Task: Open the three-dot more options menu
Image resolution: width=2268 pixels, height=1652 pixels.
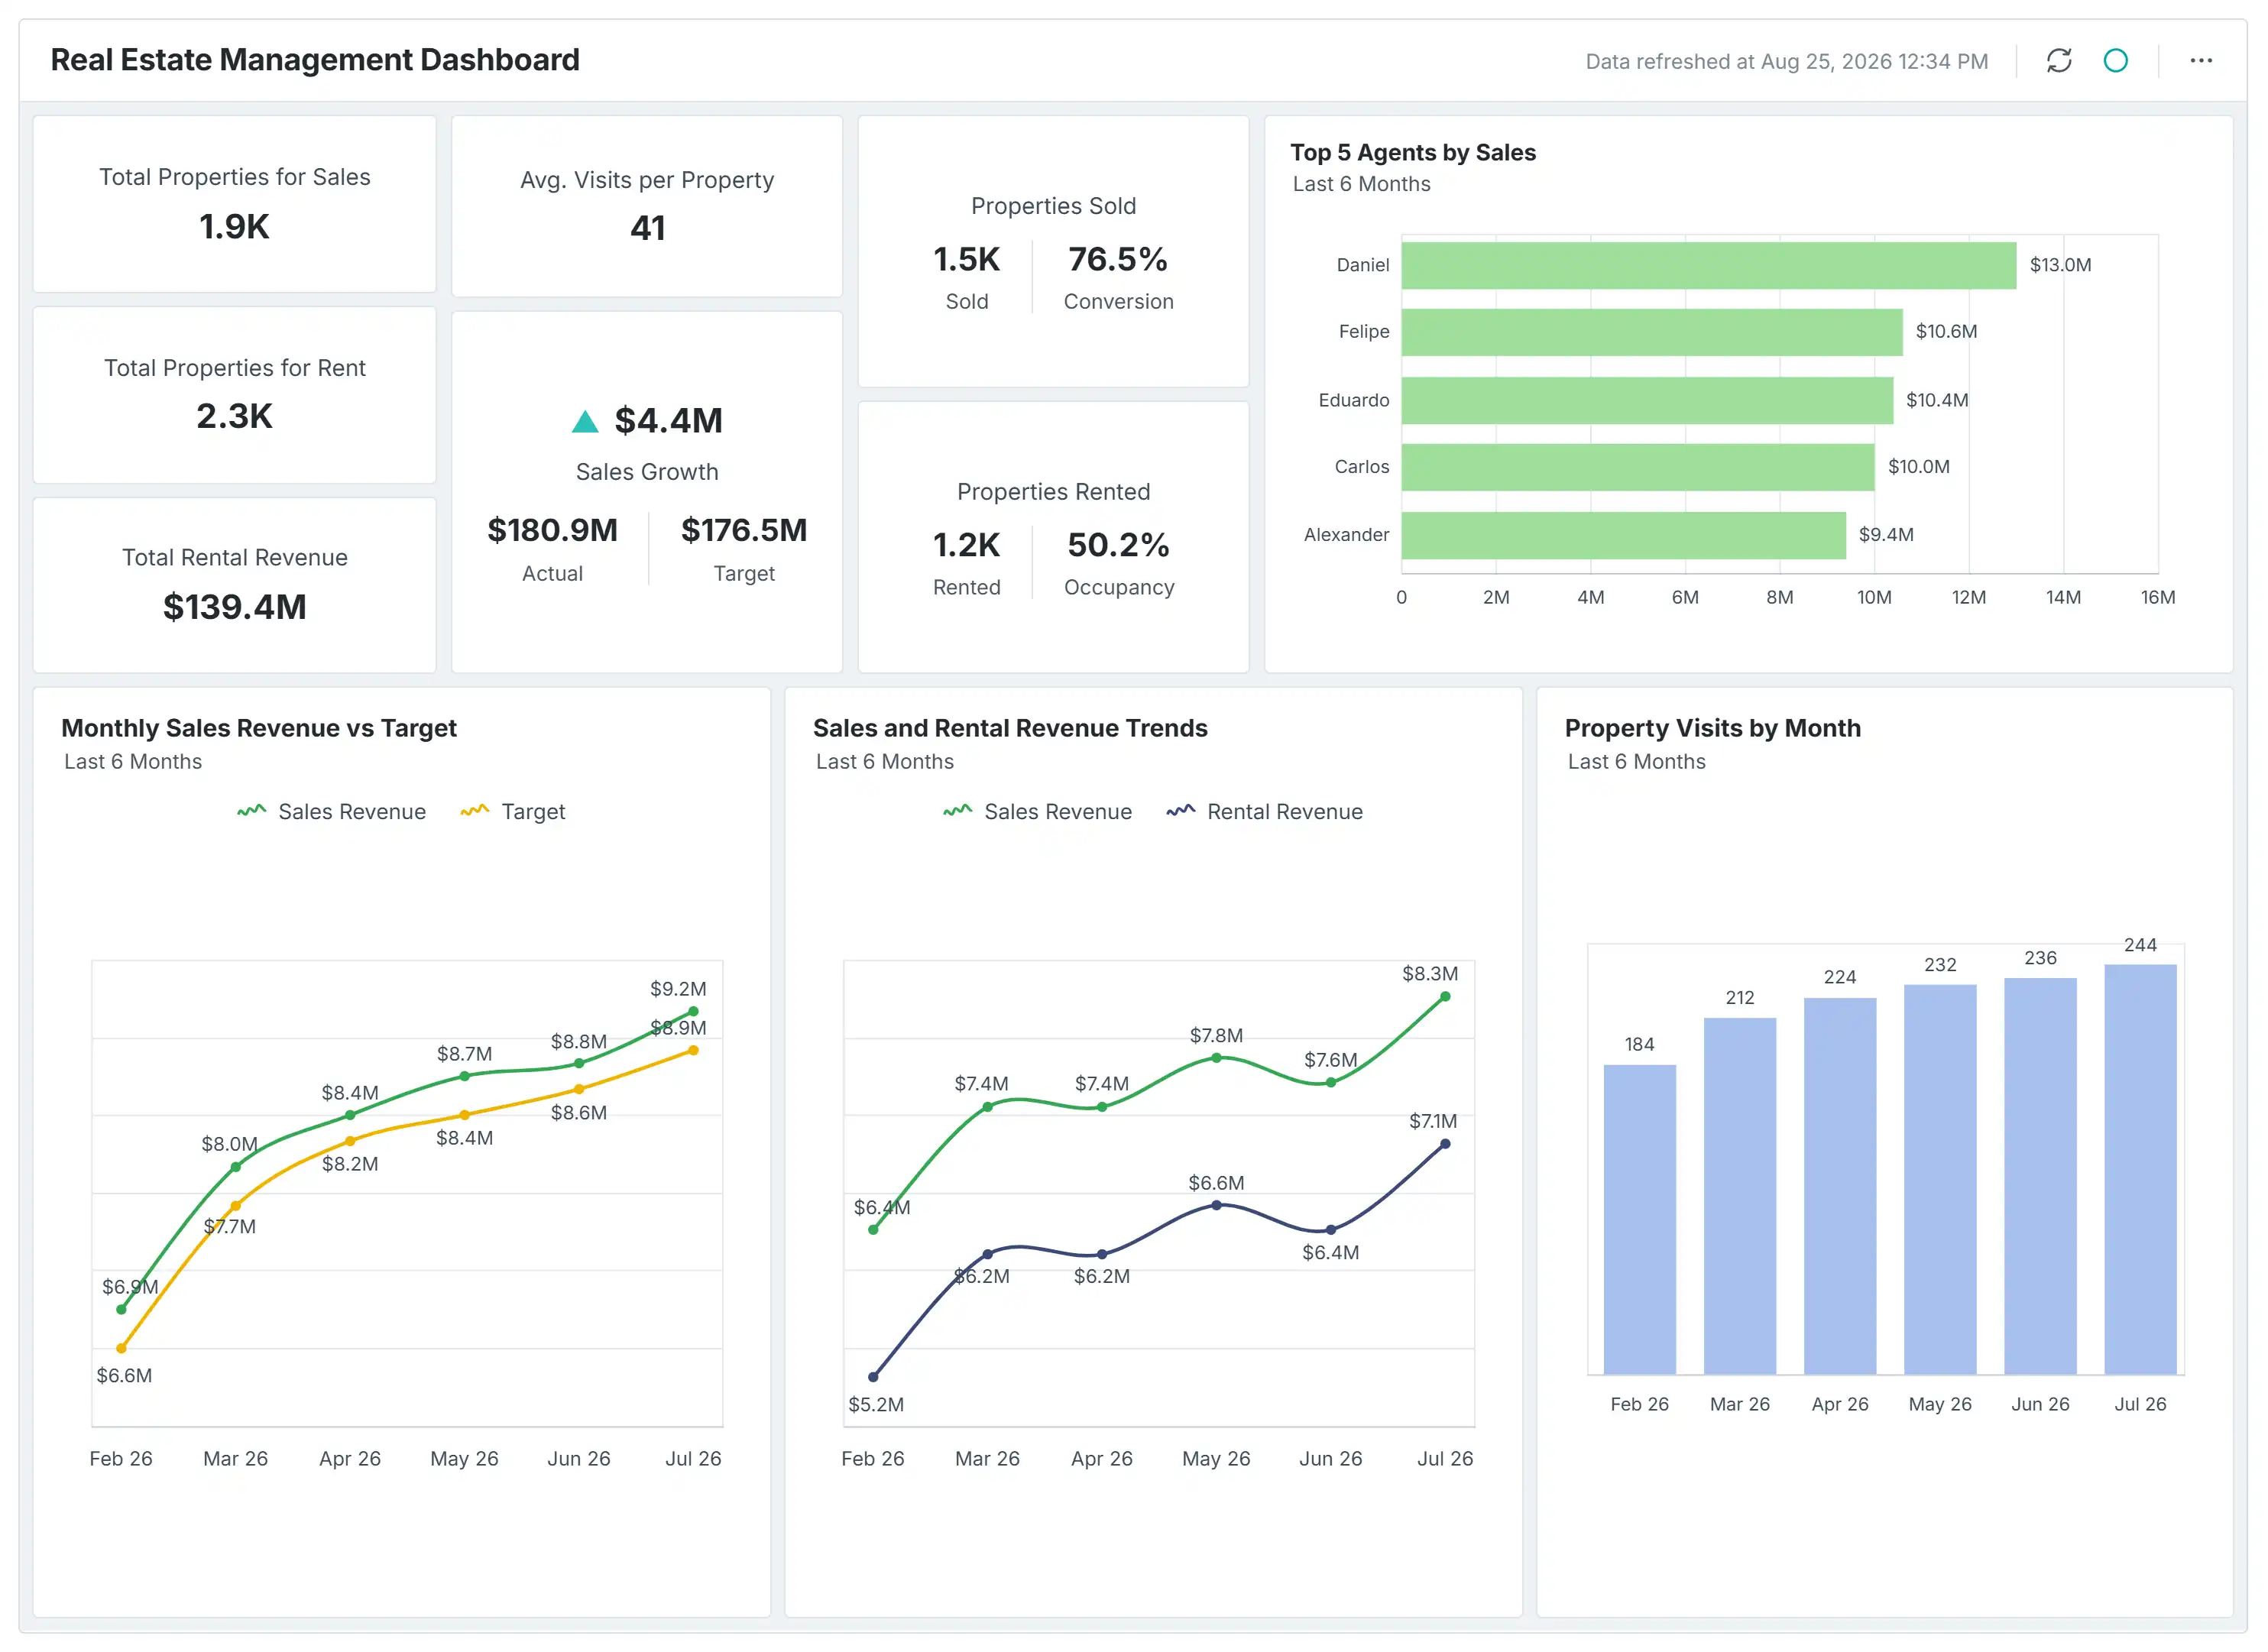Action: pos(2200,61)
